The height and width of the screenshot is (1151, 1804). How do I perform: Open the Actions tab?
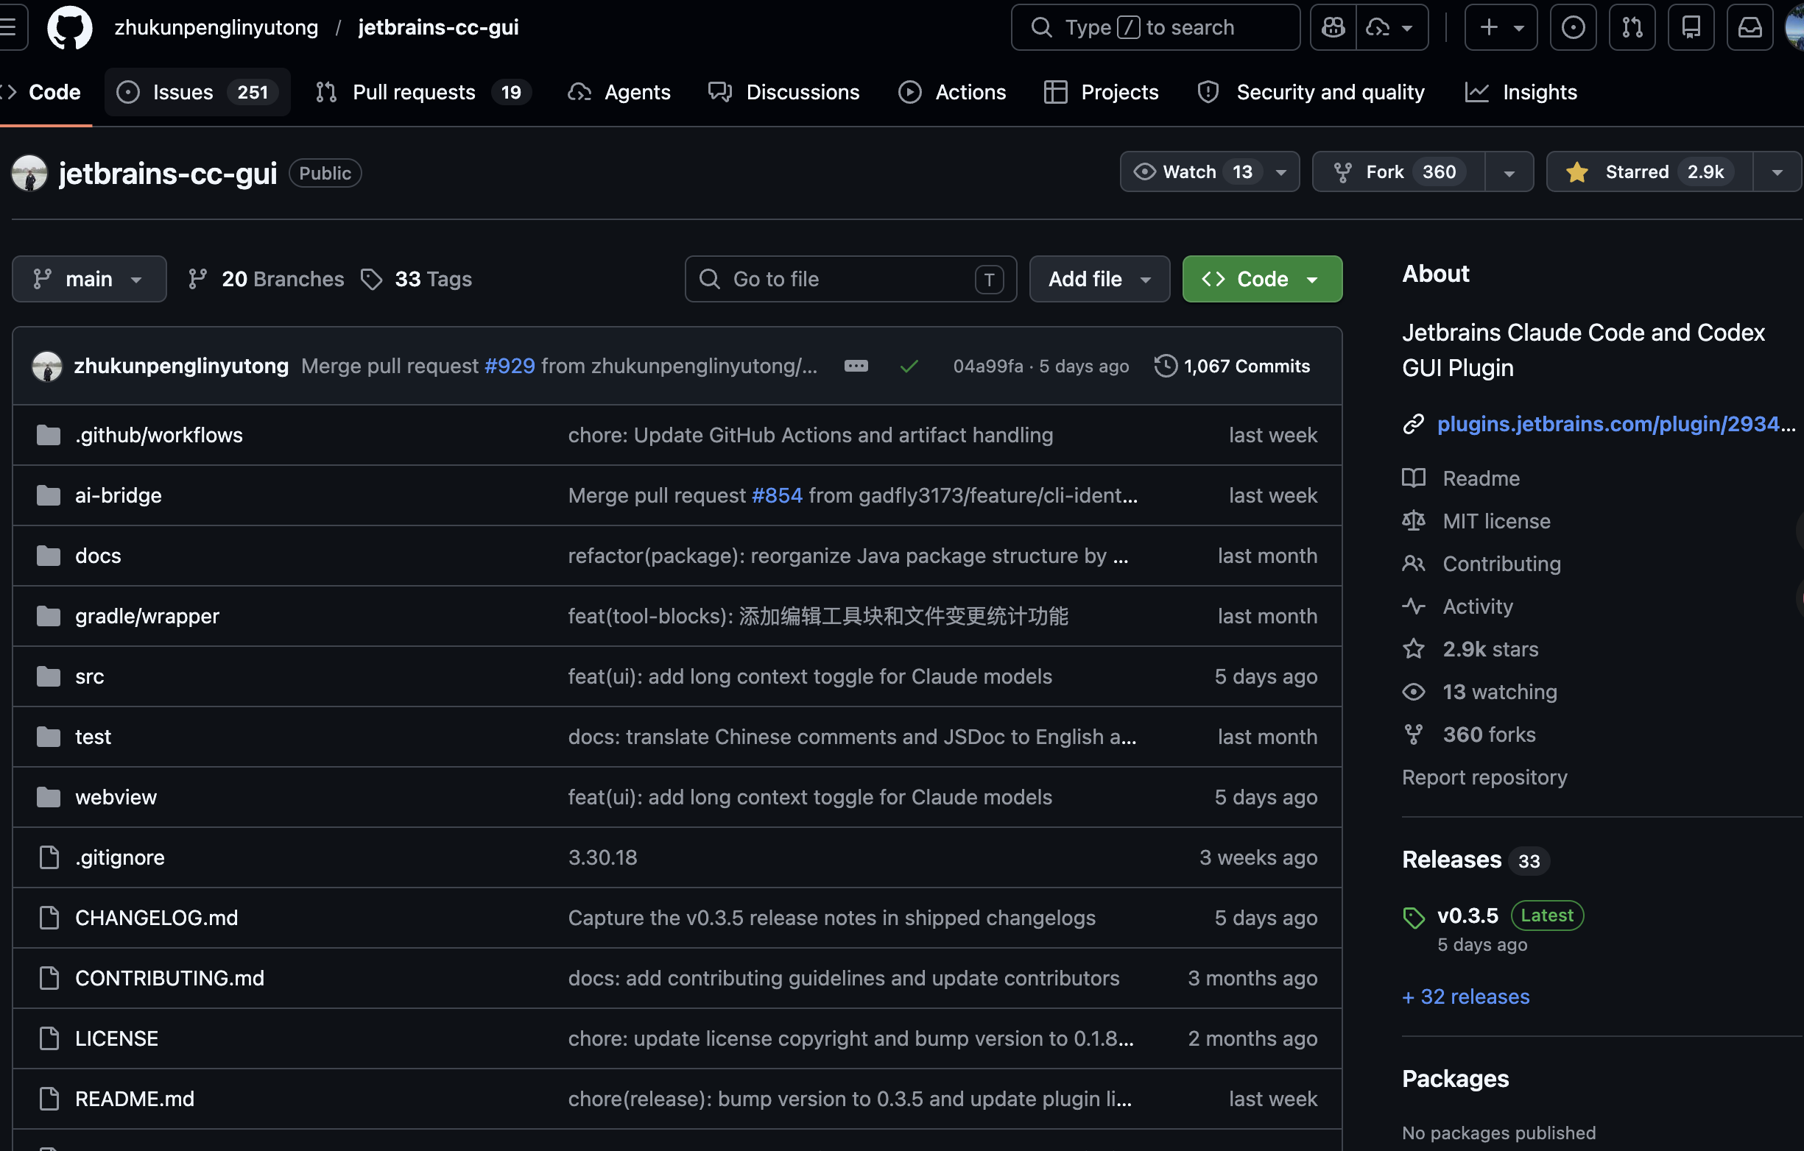[x=952, y=92]
